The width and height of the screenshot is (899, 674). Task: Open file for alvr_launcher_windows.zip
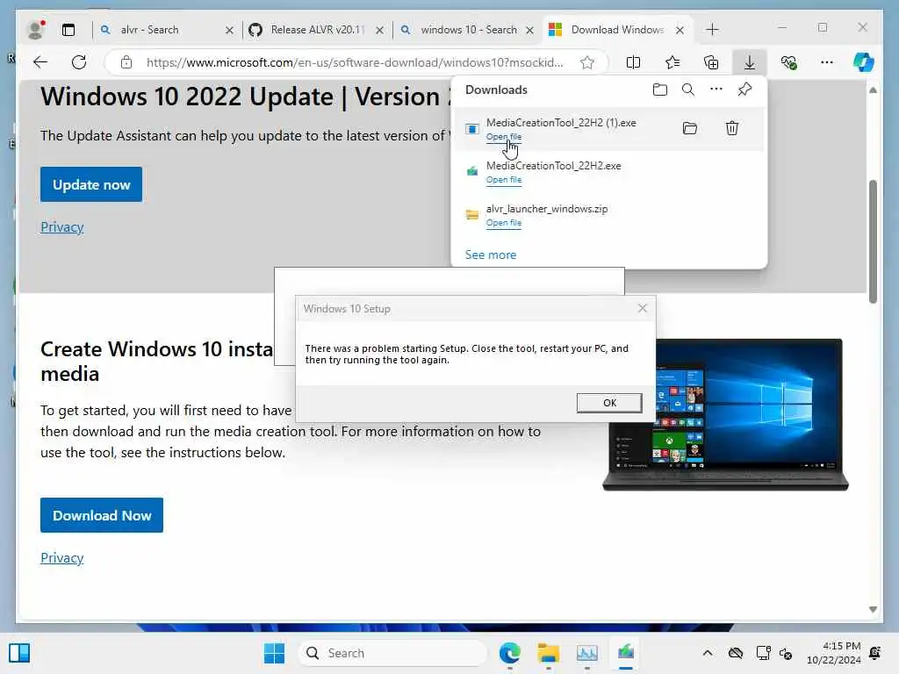pos(503,223)
